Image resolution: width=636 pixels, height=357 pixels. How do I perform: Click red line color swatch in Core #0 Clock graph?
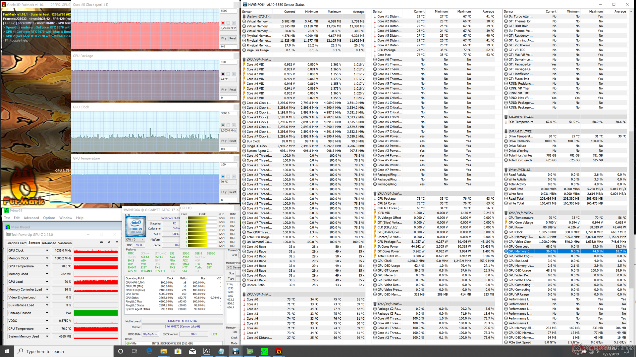[x=223, y=23]
